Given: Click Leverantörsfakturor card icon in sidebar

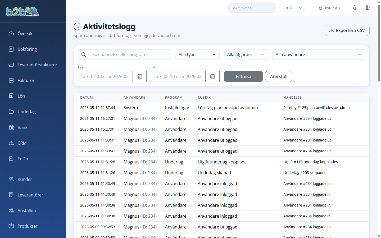Looking at the screenshot, I should point(11,65).
